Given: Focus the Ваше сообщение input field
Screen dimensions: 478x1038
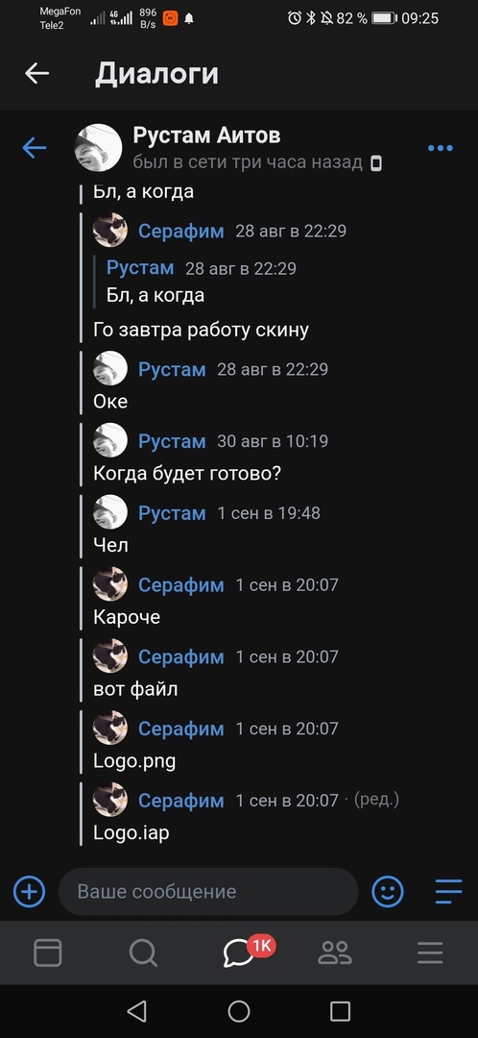Looking at the screenshot, I should [x=208, y=892].
